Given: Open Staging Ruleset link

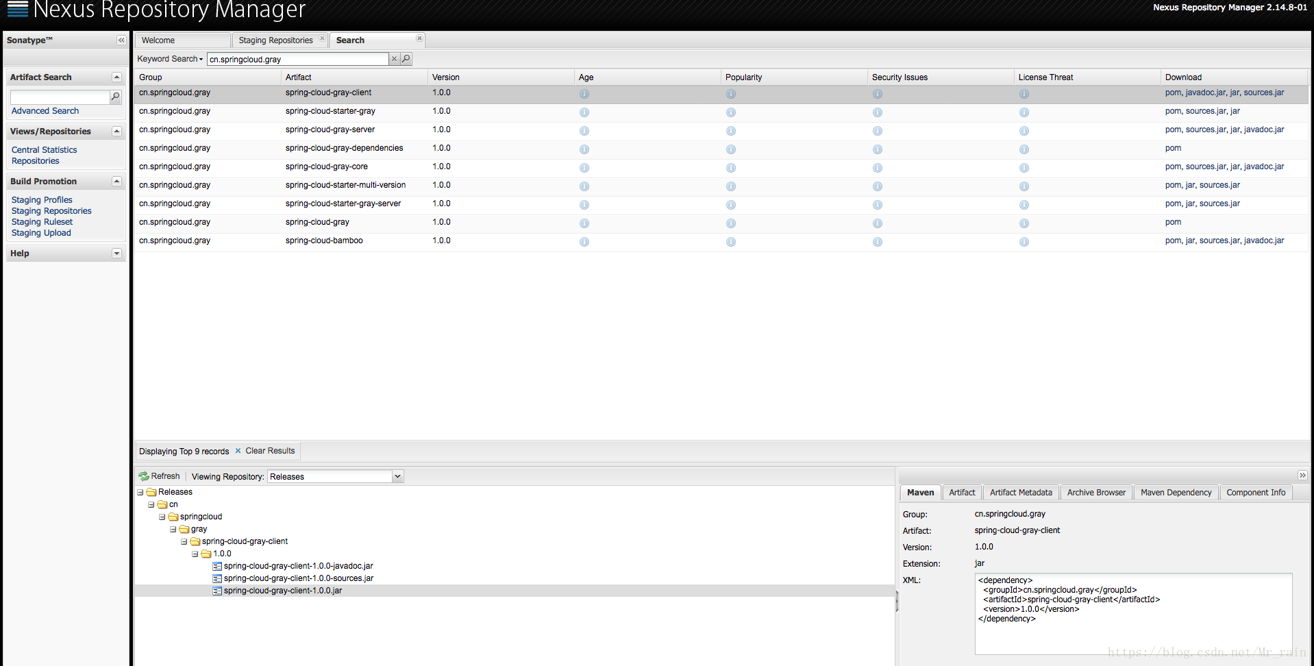Looking at the screenshot, I should [x=42, y=222].
